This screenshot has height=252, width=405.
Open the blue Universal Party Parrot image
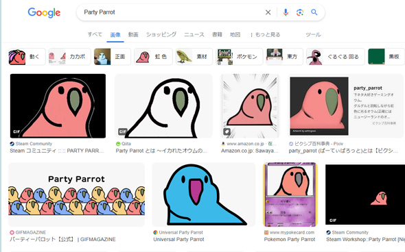pyautogui.click(x=204, y=194)
